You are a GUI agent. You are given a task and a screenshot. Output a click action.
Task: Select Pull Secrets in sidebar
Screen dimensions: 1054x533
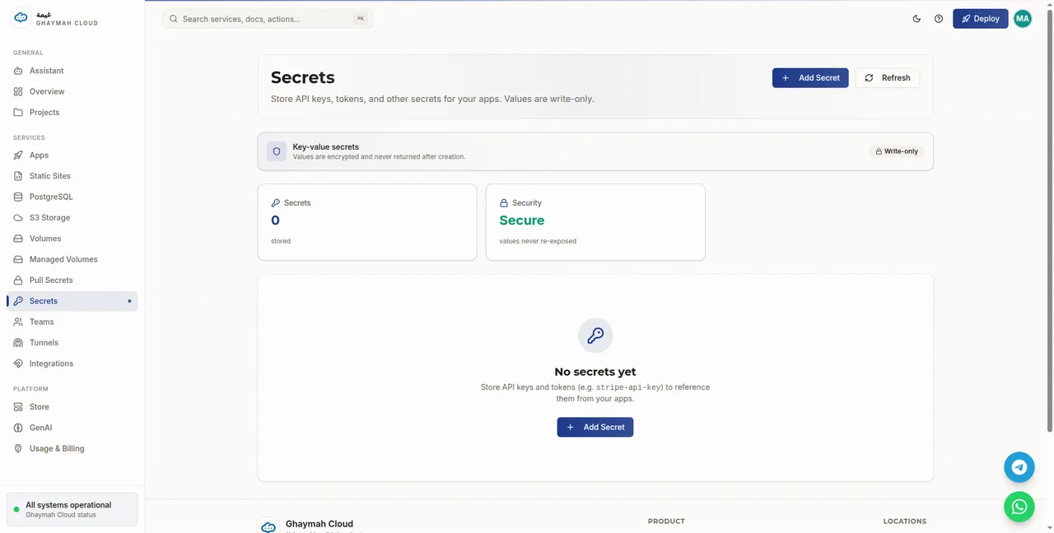(72, 280)
